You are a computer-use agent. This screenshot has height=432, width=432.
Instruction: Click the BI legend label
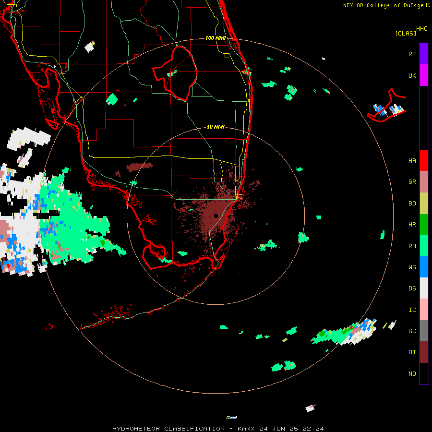412,352
